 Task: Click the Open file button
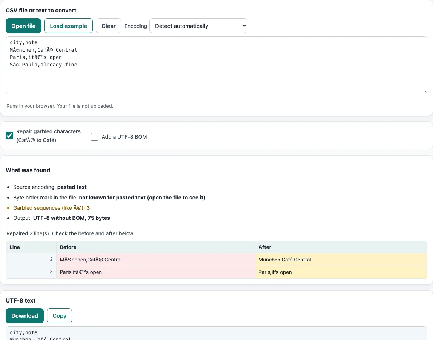23,26
